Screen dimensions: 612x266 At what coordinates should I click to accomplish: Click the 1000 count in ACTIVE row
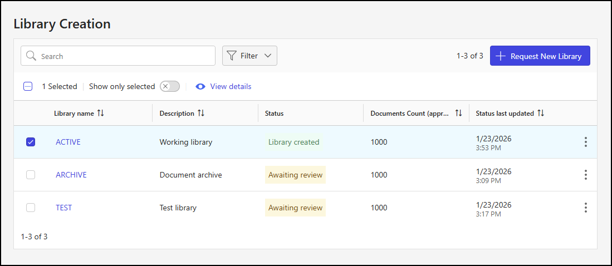(379, 142)
